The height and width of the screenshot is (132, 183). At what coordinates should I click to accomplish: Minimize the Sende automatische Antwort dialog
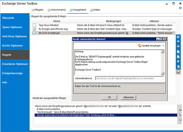pyautogui.click(x=158, y=39)
